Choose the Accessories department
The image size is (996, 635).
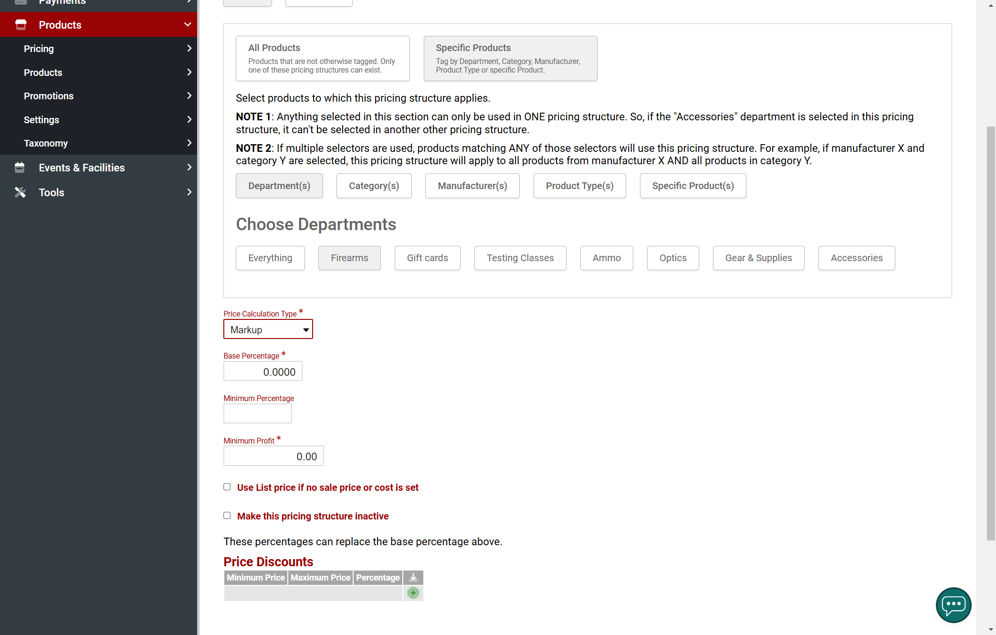coord(857,258)
